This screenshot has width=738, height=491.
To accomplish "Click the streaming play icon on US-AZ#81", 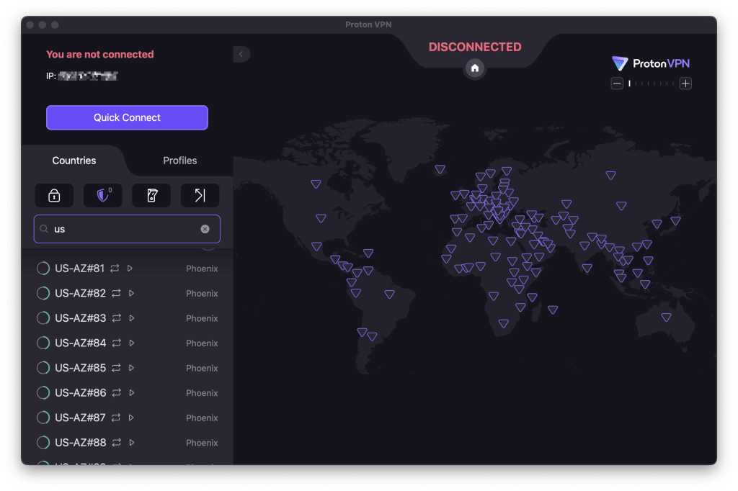I will point(130,268).
